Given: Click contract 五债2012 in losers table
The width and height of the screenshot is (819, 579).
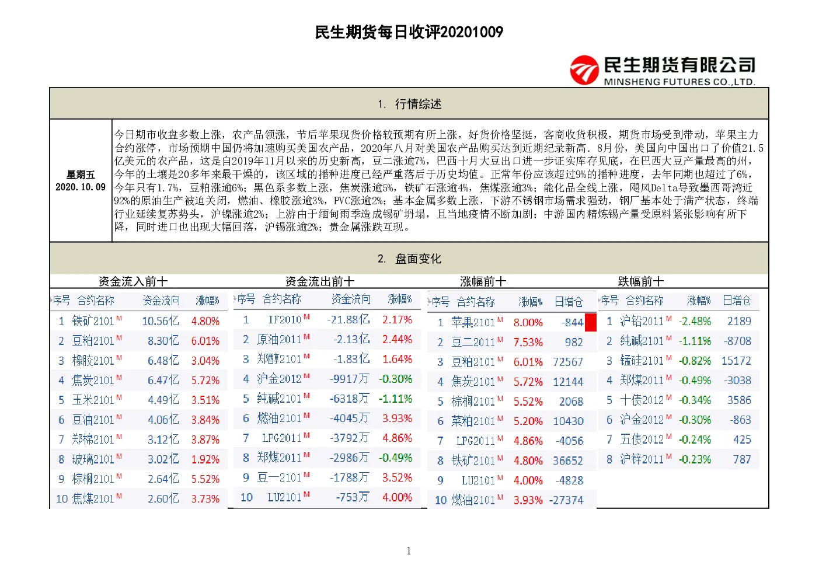Looking at the screenshot, I should pos(642,440).
